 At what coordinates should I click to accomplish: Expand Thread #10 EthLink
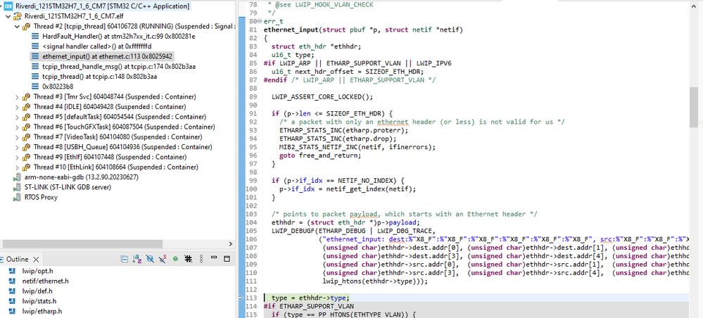point(17,167)
